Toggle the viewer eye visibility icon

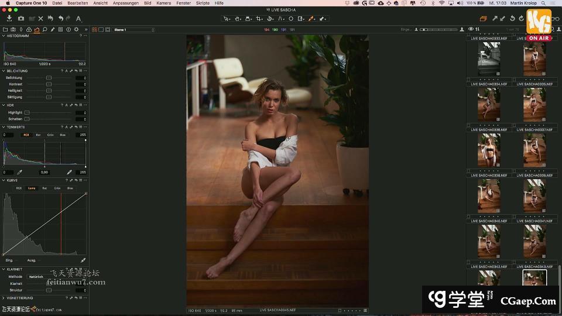471,29
